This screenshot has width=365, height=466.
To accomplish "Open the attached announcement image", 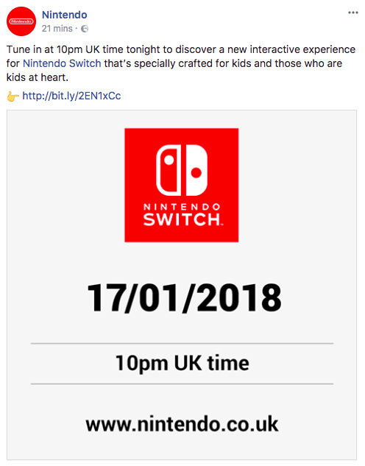I will 182,285.
